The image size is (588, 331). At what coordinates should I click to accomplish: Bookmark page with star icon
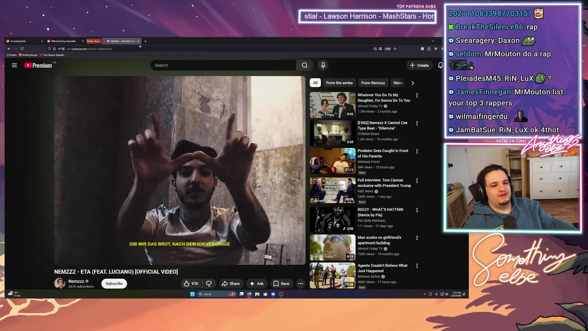(x=395, y=49)
